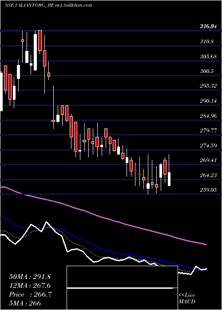Click the MACD indicator box
The width and height of the screenshot is (222, 310).
coord(122,288)
